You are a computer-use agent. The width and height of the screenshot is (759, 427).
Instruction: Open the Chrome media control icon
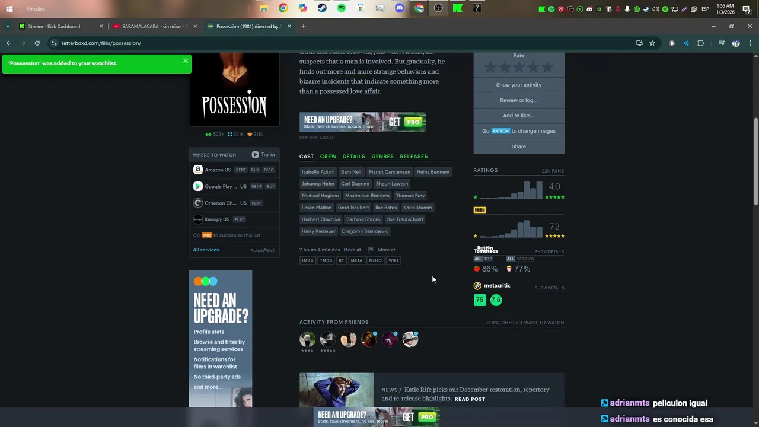tap(722, 43)
